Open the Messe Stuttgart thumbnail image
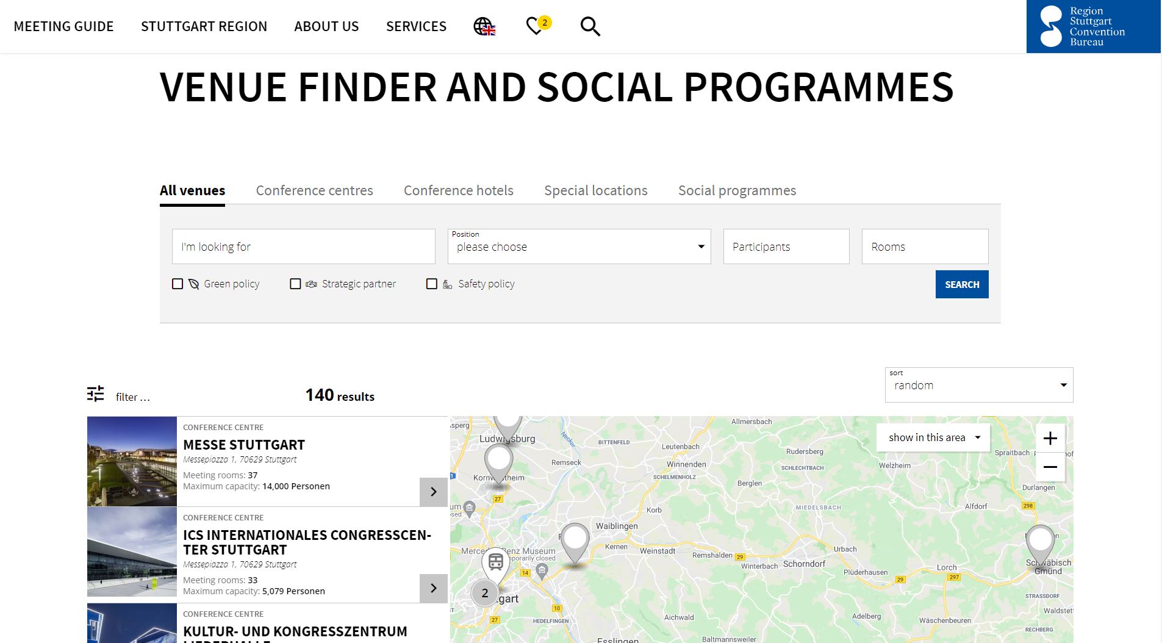 pos(132,461)
